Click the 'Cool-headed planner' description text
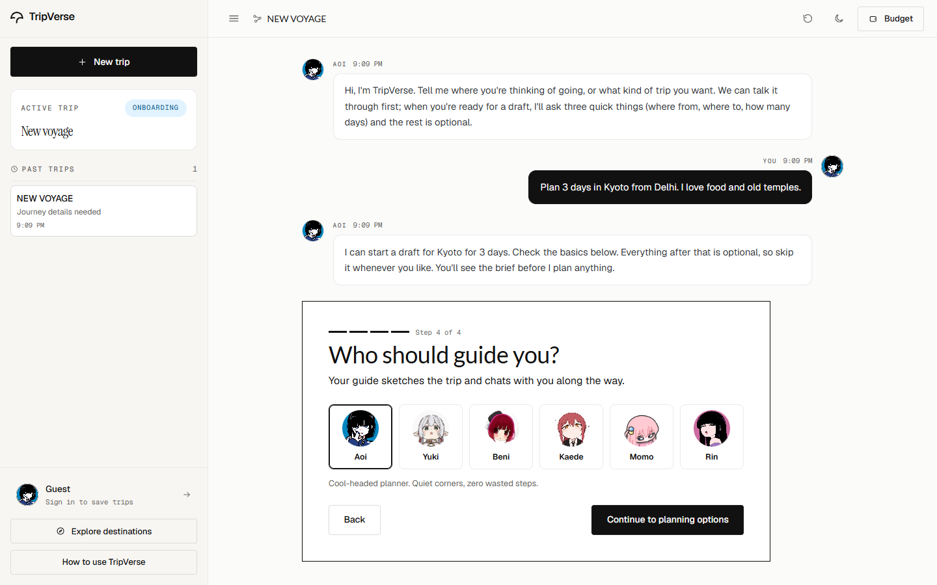Image resolution: width=937 pixels, height=585 pixels. click(x=433, y=484)
